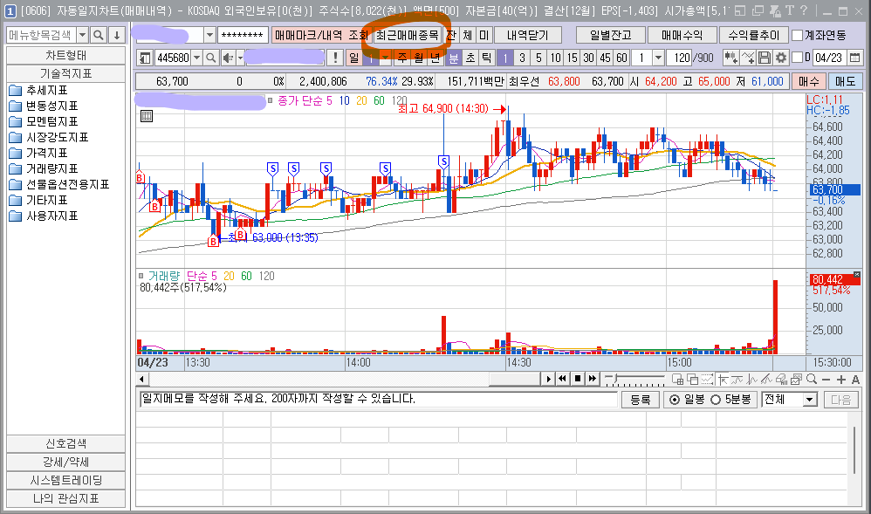The height and width of the screenshot is (514, 871).
Task: Click the 매매마크/내역 조회 button
Action: tap(322, 35)
